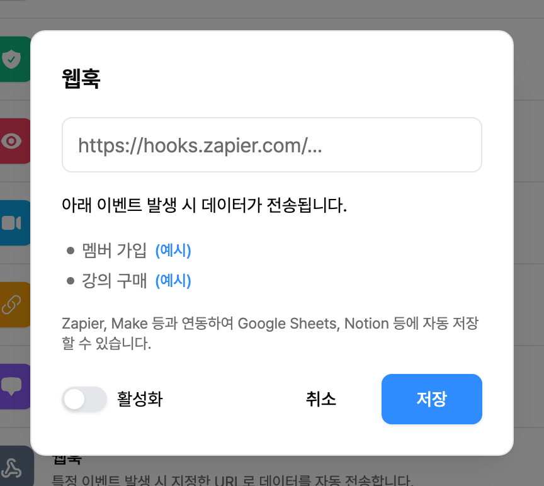This screenshot has width=544, height=486.
Task: Click the Zapier, Make integration help text
Action: [270, 334]
